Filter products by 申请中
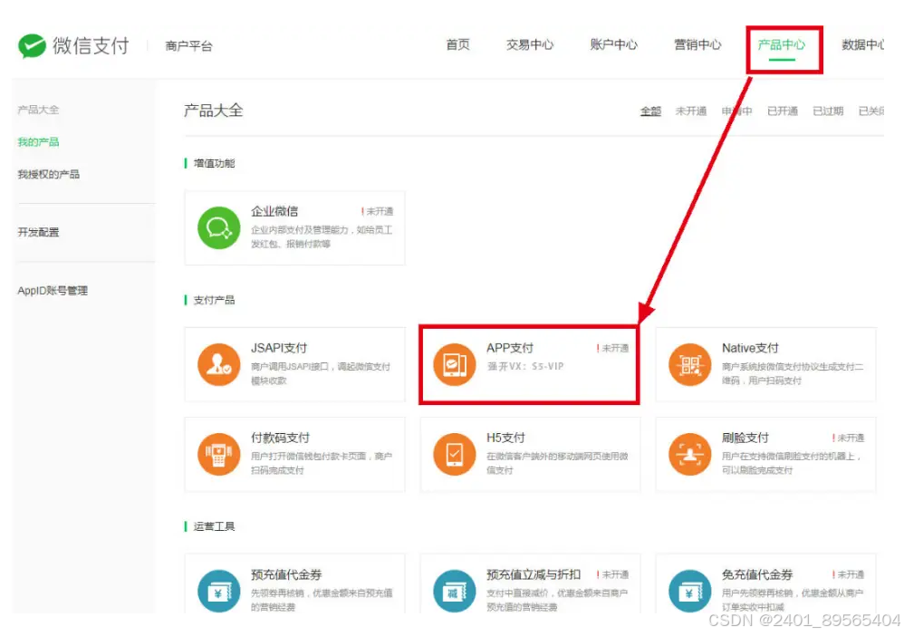 (736, 111)
